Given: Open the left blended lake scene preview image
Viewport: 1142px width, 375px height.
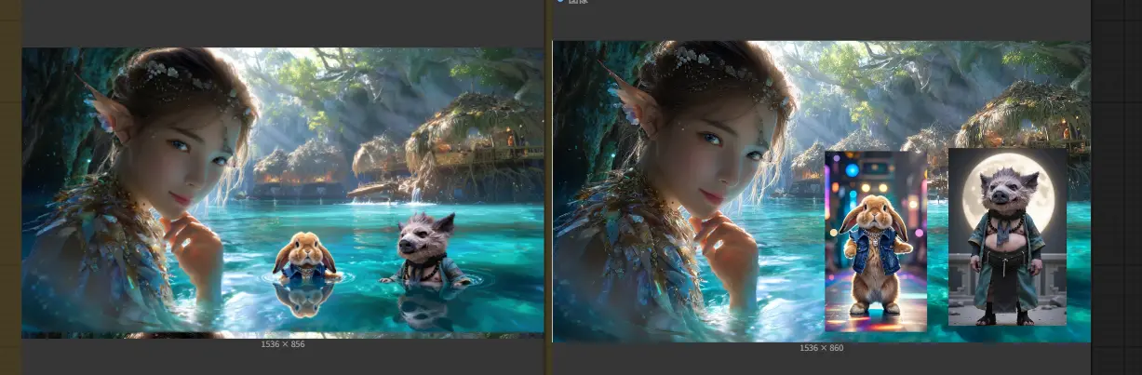Looking at the screenshot, I should click(282, 192).
